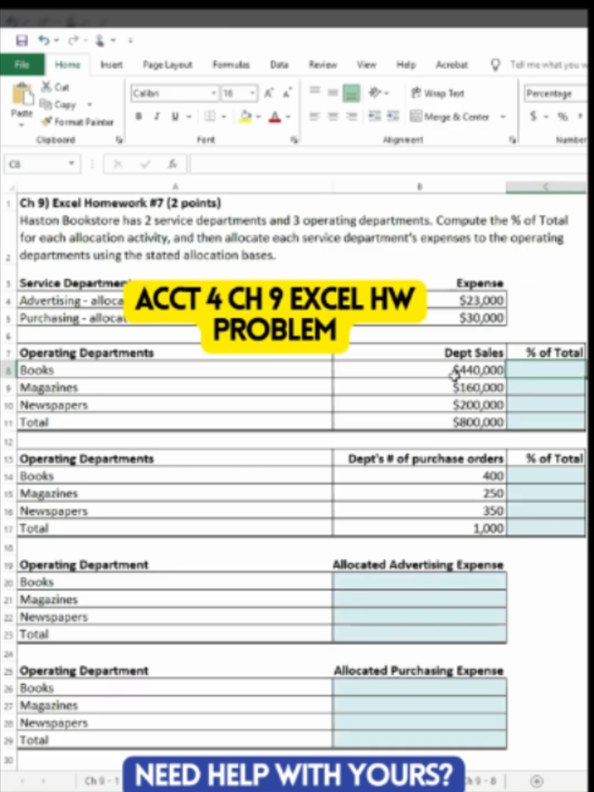Open the touch/mouse mode quick access icon
594x792 pixels.
(100, 40)
